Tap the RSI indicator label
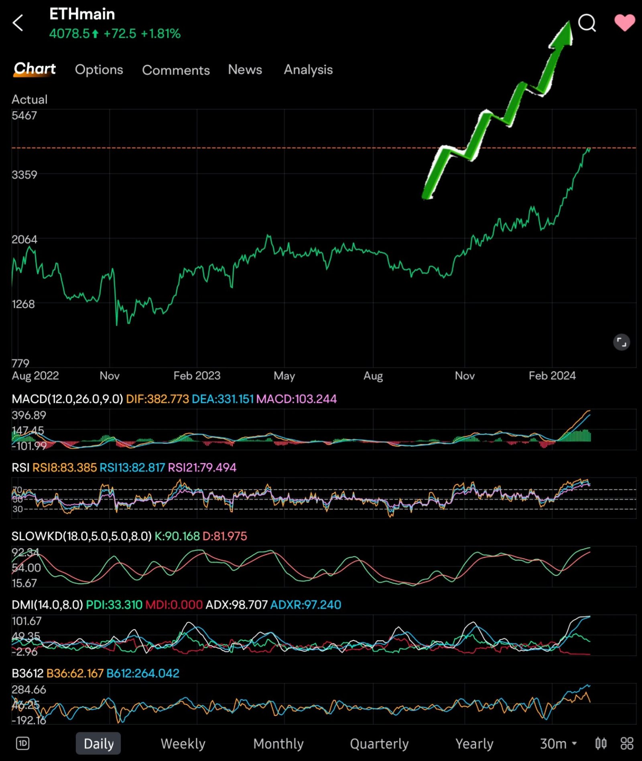Image resolution: width=642 pixels, height=761 pixels. 20,467
